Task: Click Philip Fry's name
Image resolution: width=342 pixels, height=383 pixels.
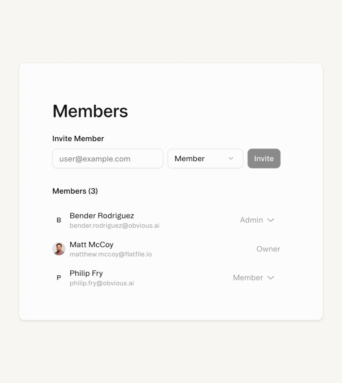Action: pos(86,273)
